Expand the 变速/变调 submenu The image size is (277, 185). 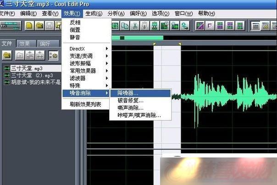click(x=87, y=56)
